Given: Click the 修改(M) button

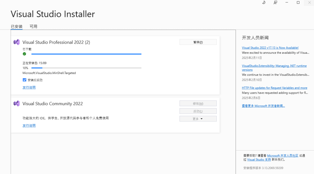Looking at the screenshot, I should pos(198,104).
